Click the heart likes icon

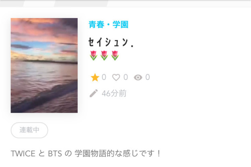116,77
